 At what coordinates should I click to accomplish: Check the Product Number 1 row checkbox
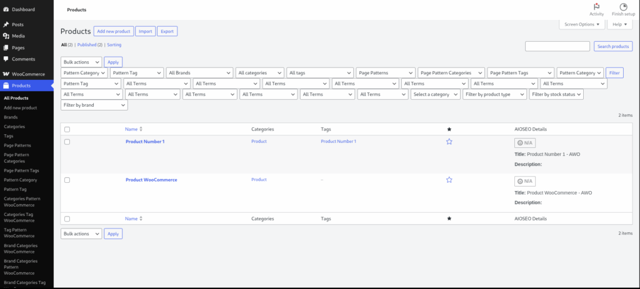67,142
